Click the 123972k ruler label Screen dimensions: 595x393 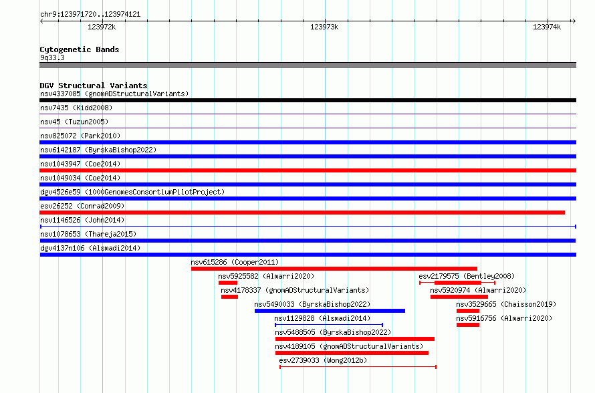click(x=102, y=27)
